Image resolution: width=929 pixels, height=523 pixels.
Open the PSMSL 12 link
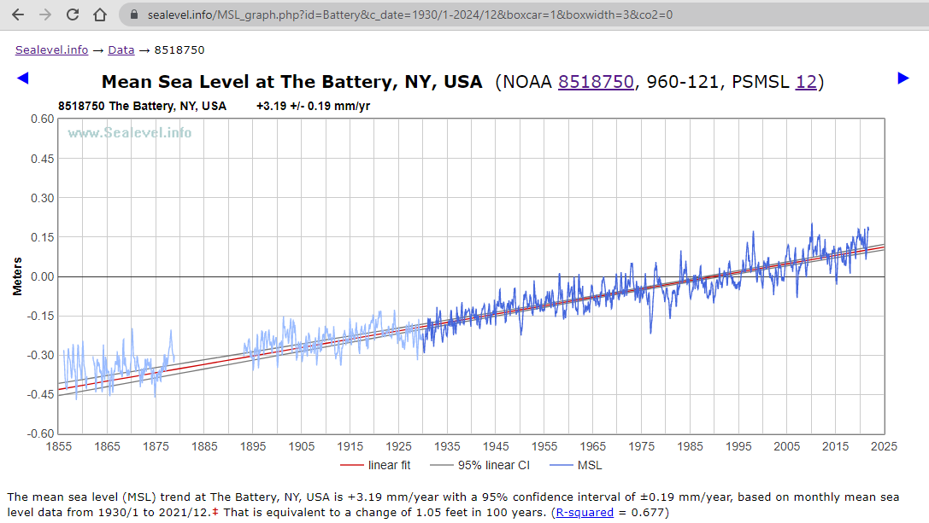click(805, 82)
